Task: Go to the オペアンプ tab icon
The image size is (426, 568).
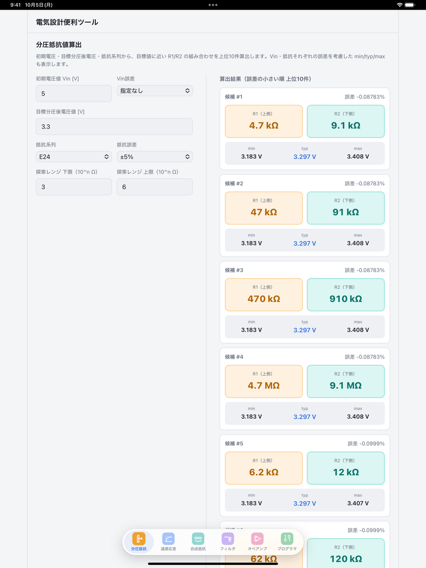Action: click(258, 539)
